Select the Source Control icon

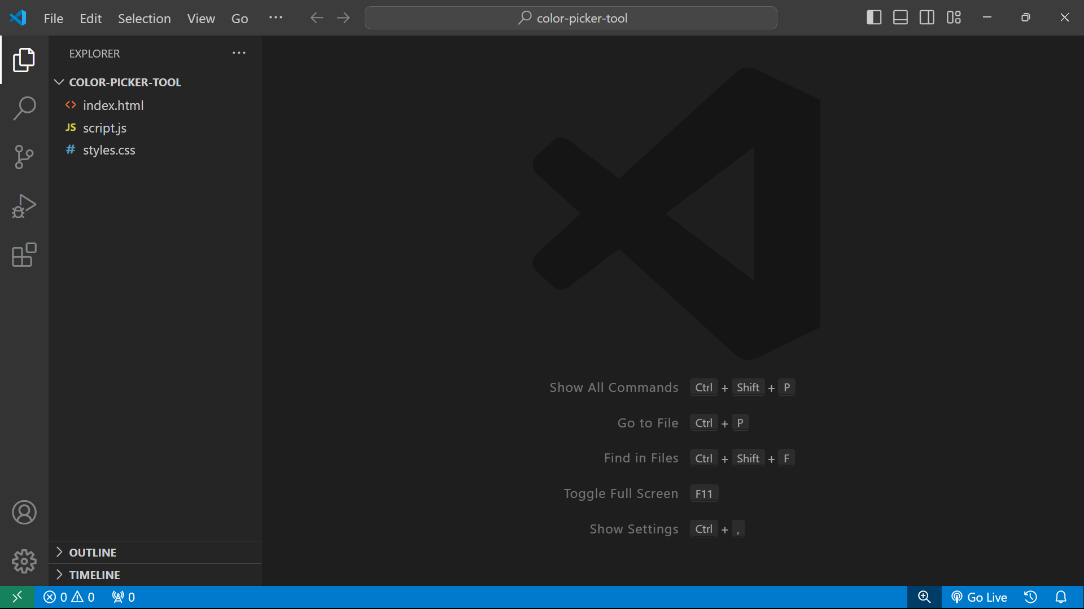tap(24, 157)
